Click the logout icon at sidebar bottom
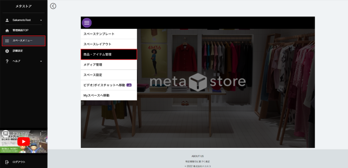Viewport: 348px width, 168px height. [7, 162]
